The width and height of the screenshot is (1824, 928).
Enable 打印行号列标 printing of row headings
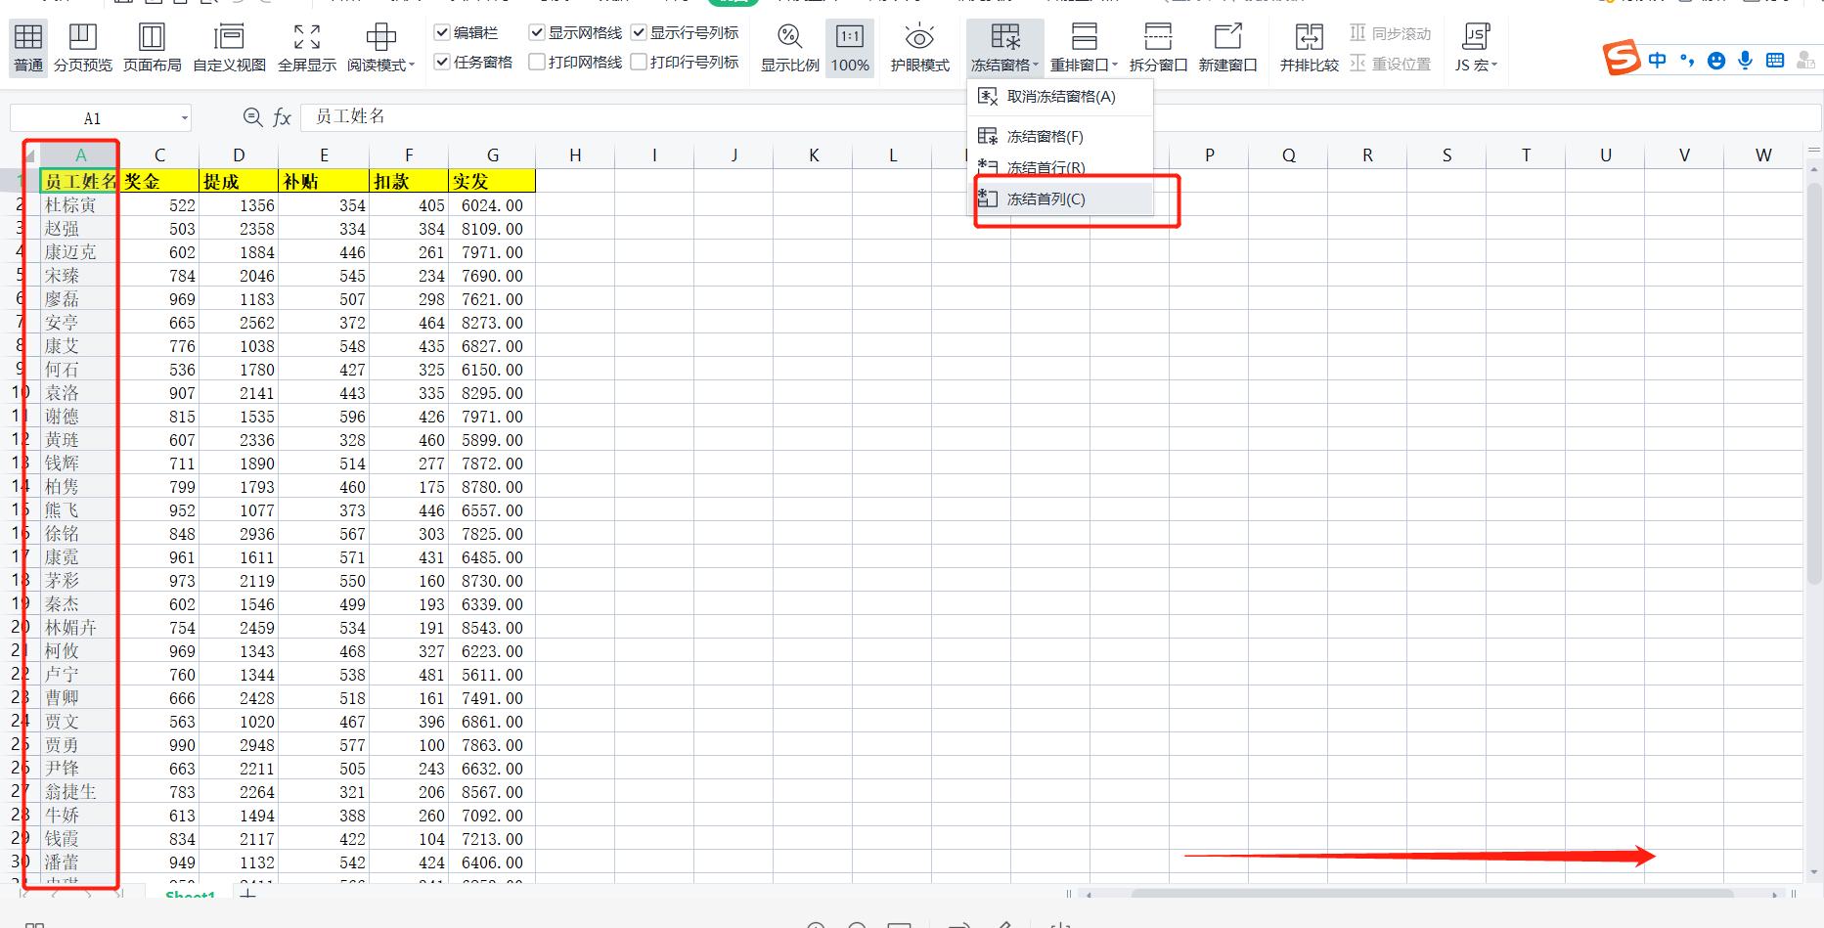point(639,60)
